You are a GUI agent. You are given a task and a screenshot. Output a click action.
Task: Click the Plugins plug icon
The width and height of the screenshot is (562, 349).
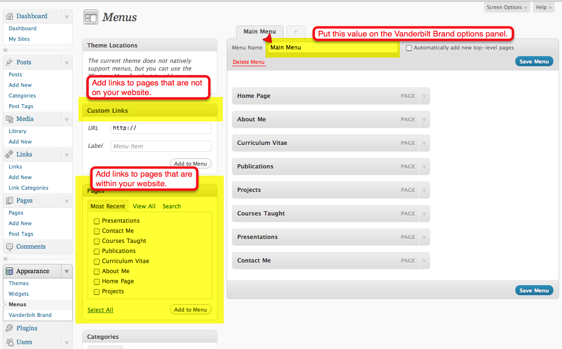coord(10,328)
